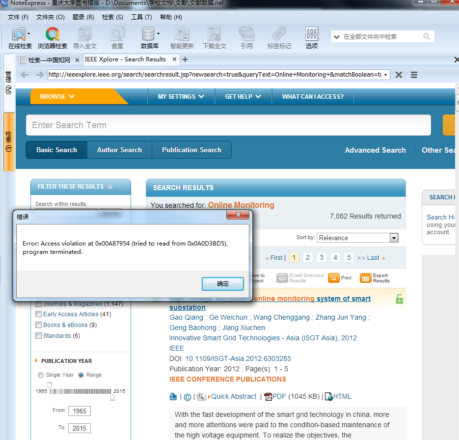Go back in the embedded browser

click(25, 75)
